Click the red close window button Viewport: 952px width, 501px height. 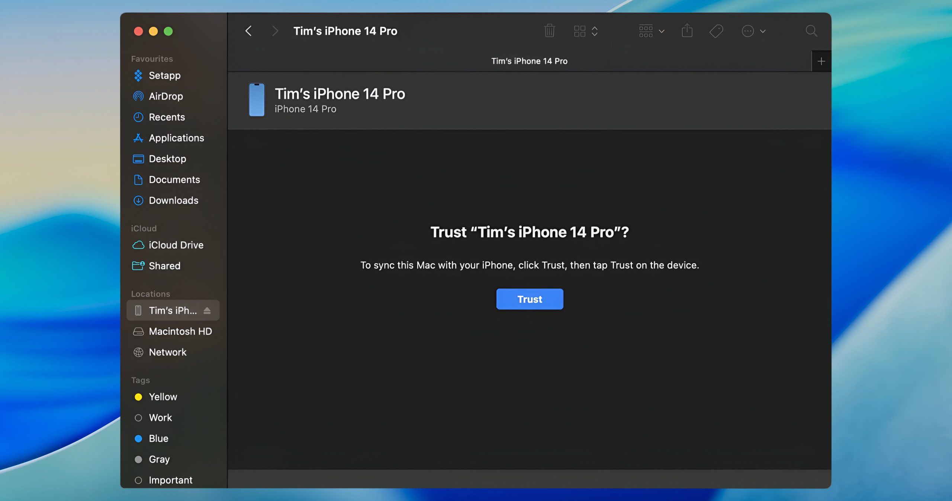[x=138, y=31]
